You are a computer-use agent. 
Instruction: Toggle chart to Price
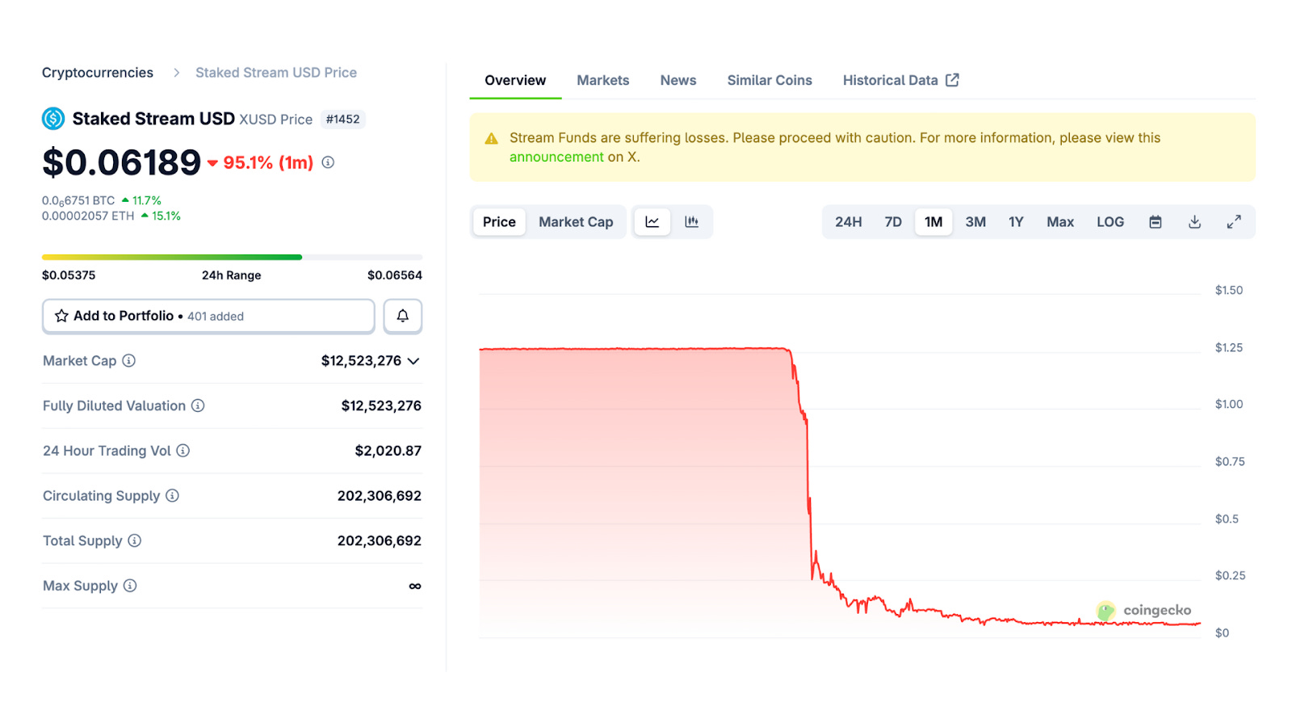click(499, 222)
